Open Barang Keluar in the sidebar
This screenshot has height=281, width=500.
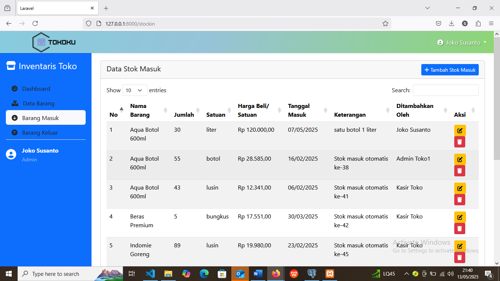pyautogui.click(x=40, y=132)
